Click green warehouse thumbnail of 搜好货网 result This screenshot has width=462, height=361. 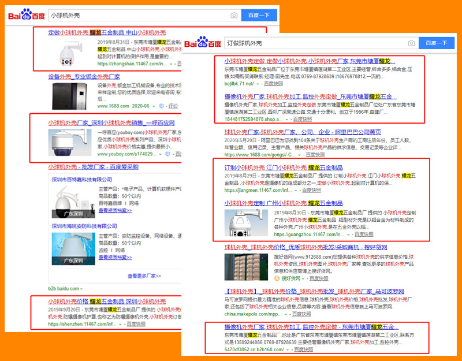tap(246, 267)
